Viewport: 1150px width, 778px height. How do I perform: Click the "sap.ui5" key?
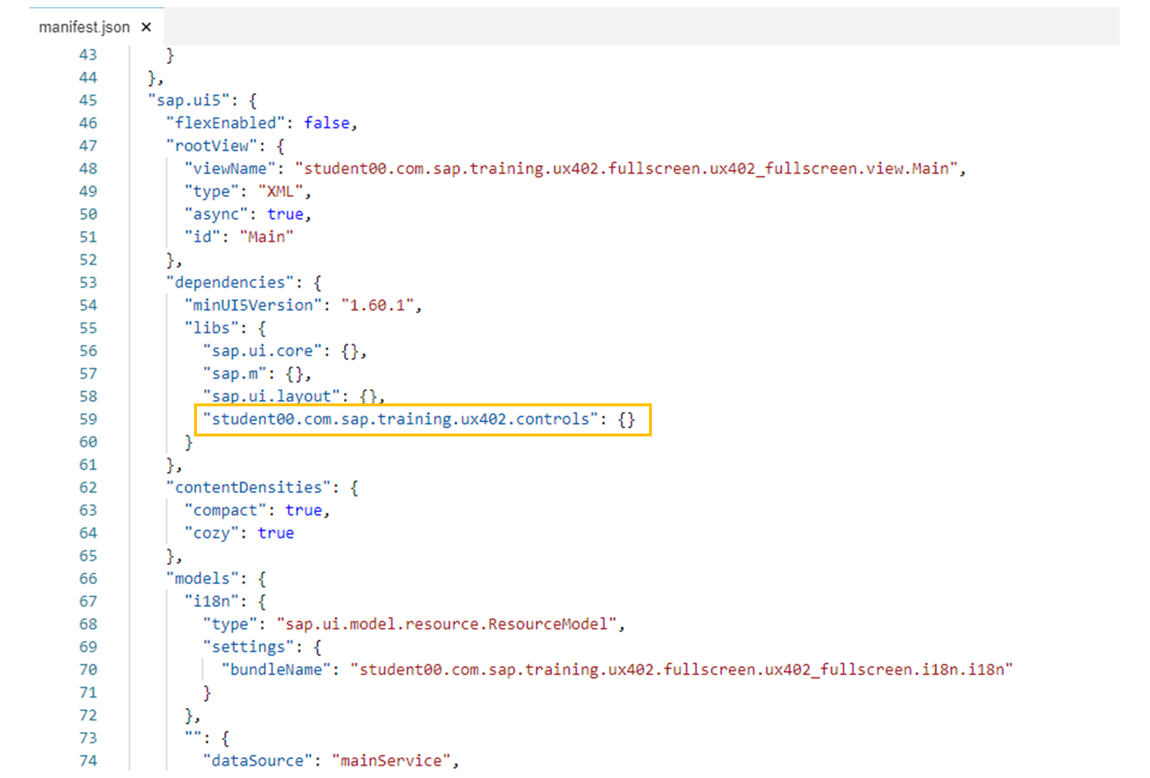click(188, 100)
